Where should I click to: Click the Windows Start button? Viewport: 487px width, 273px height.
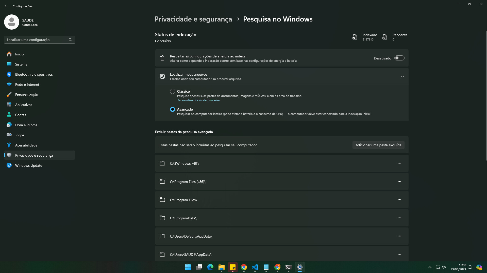coord(188,267)
